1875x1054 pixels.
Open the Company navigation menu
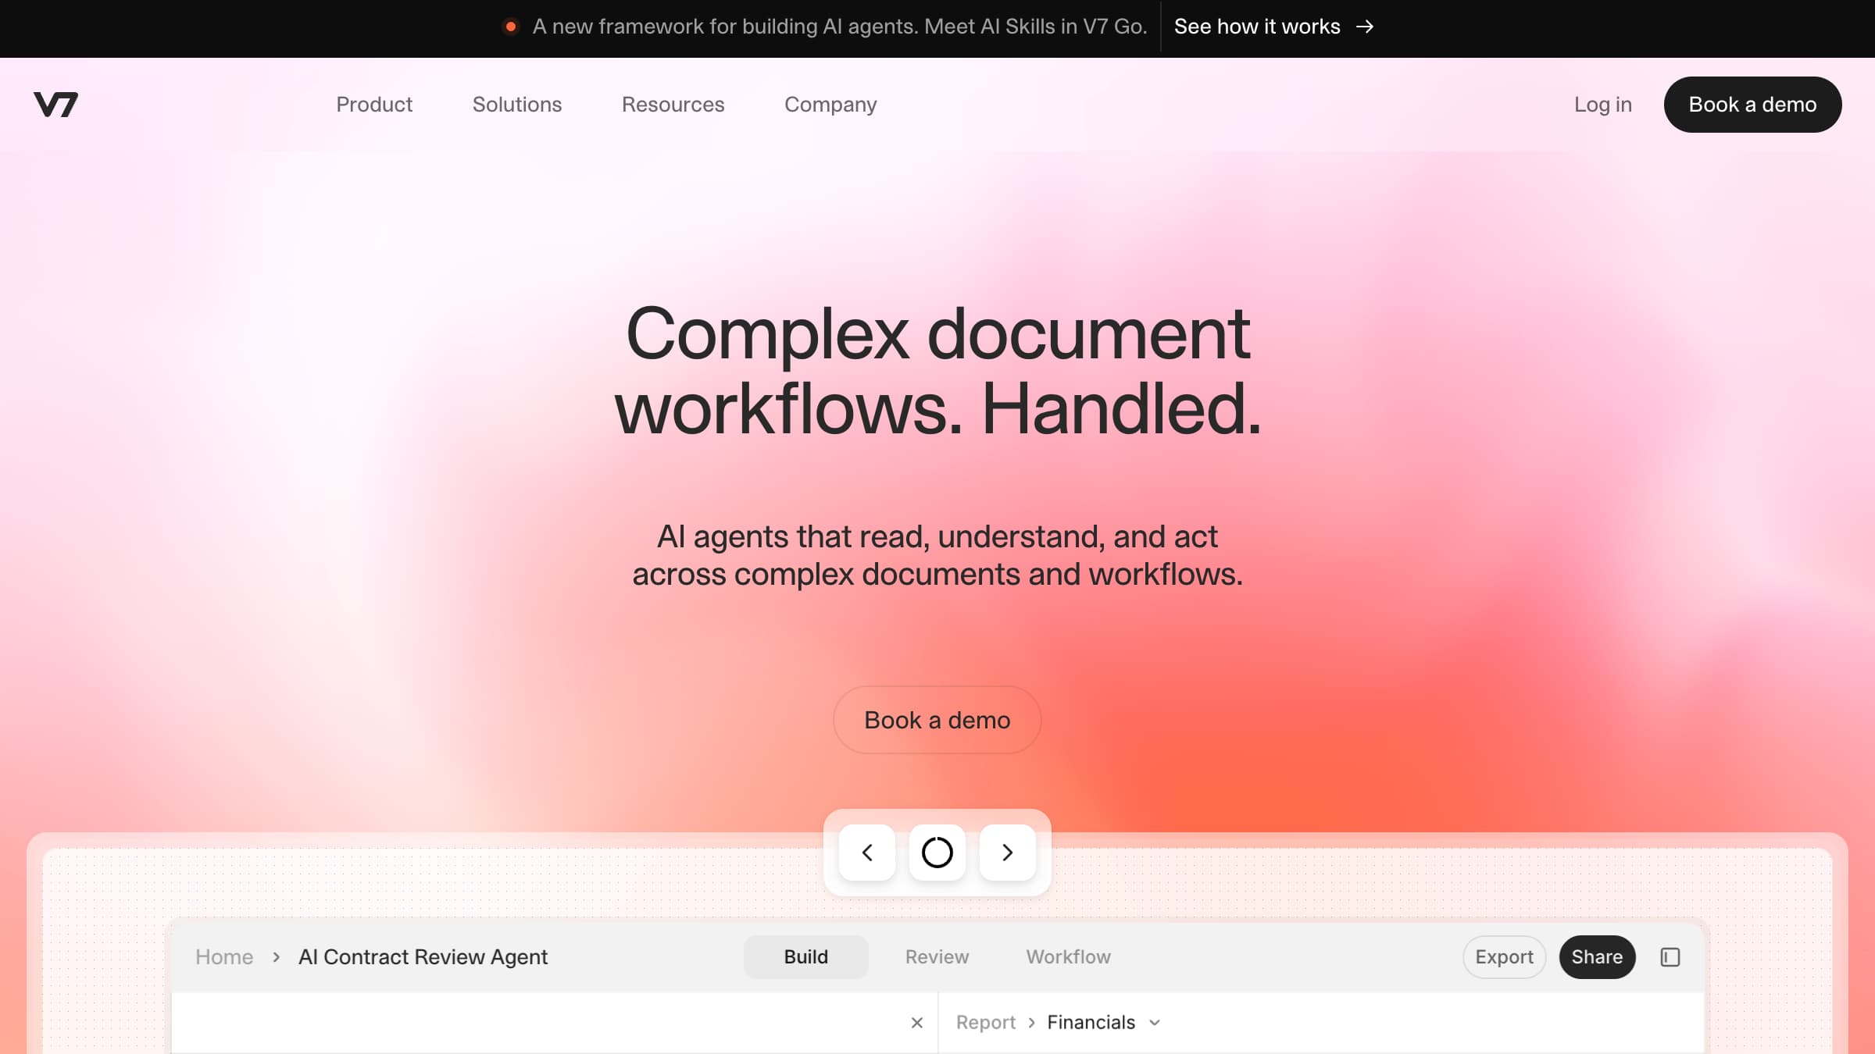click(830, 105)
